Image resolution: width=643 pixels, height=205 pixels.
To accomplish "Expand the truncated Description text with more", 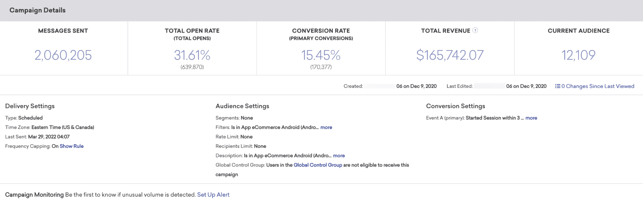I will point(339,156).
